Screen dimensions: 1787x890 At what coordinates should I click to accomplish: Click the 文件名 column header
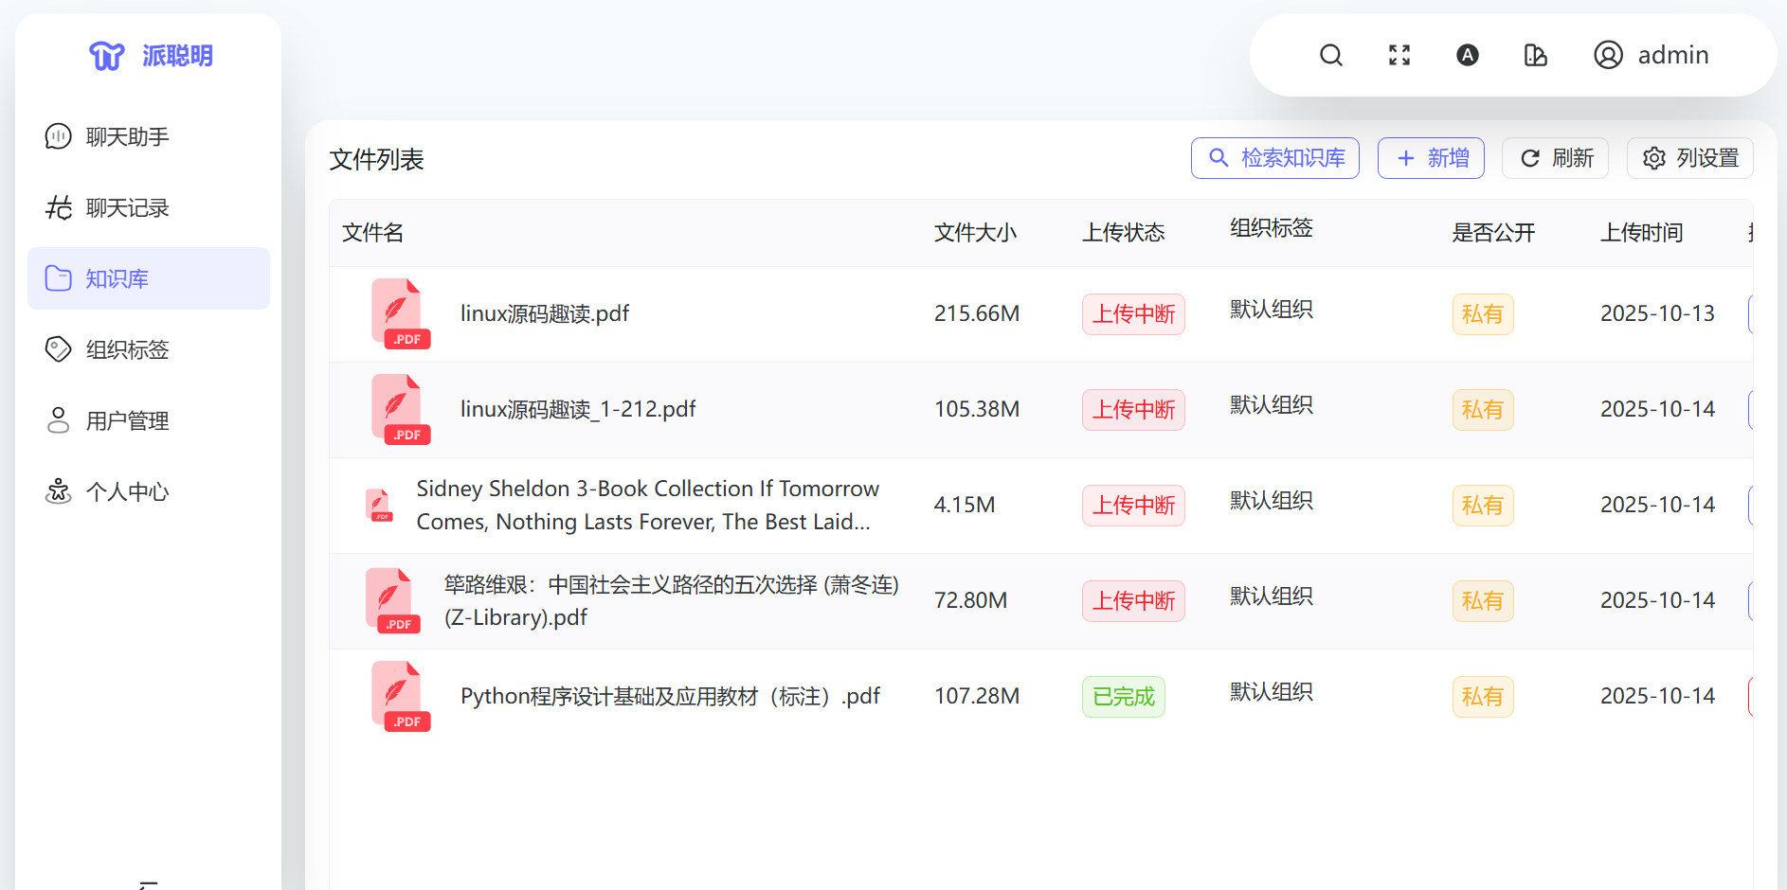tap(373, 233)
